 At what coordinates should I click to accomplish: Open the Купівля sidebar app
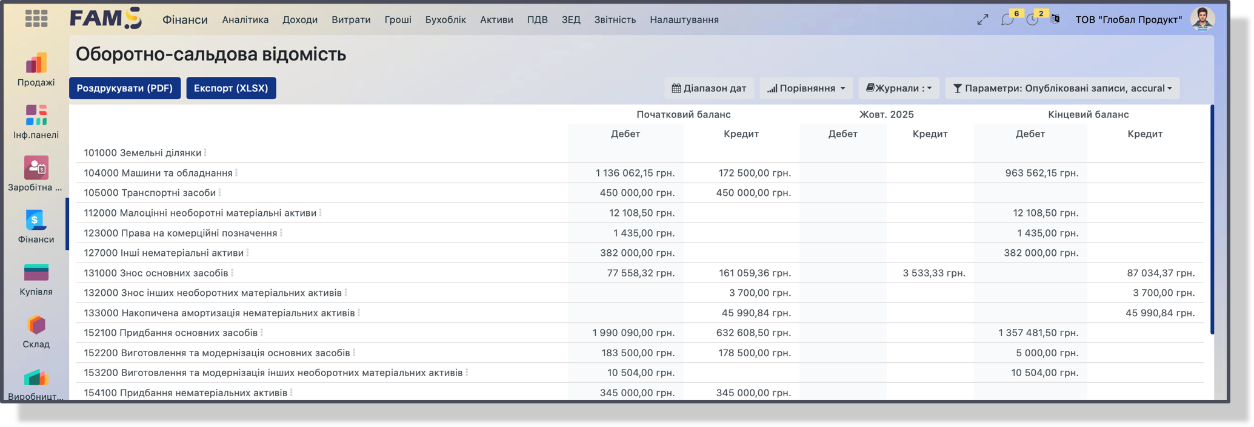click(36, 279)
